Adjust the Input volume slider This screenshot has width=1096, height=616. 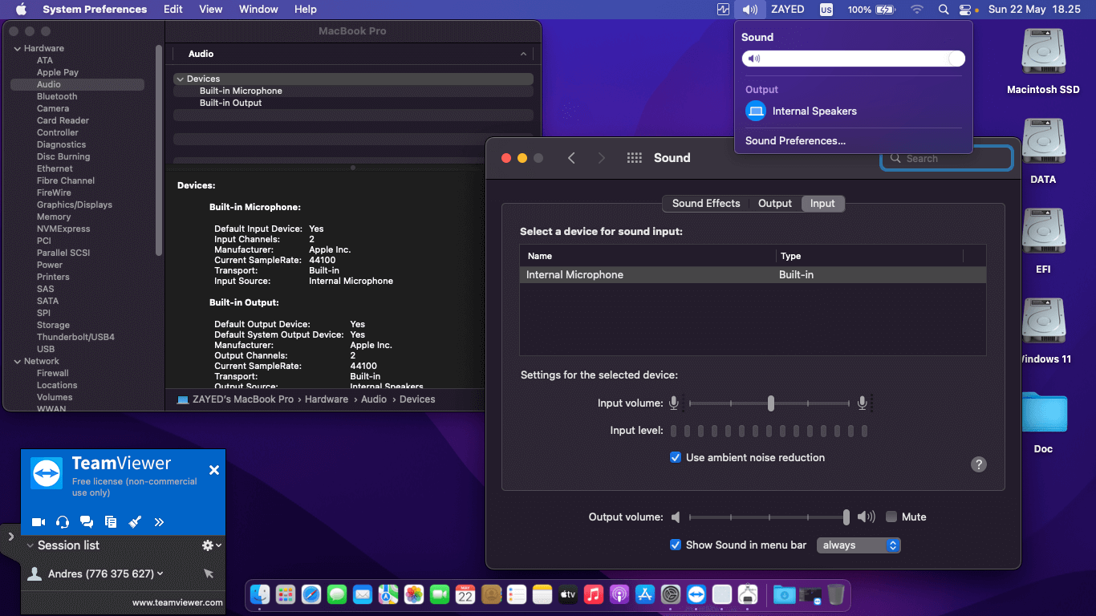(x=770, y=403)
